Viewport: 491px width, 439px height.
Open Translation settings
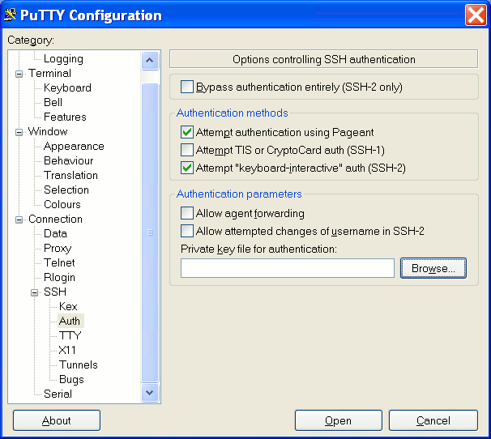pos(70,175)
